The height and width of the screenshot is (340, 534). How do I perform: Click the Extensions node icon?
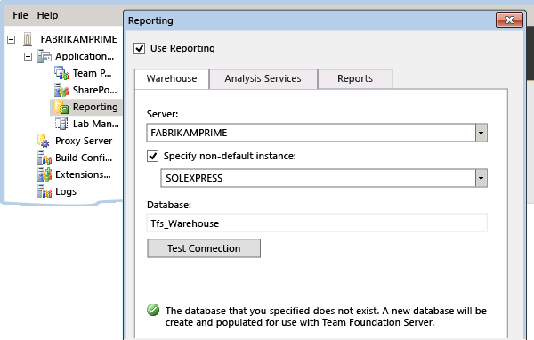click(x=44, y=174)
